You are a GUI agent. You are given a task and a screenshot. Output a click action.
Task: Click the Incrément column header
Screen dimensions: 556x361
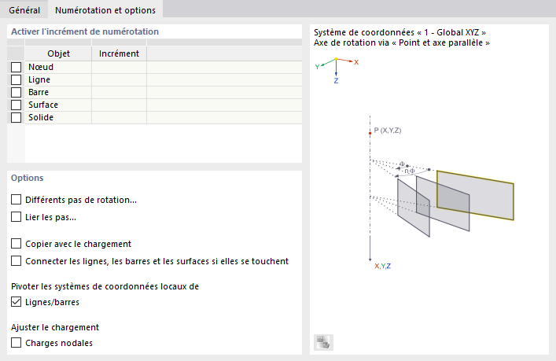coord(119,53)
